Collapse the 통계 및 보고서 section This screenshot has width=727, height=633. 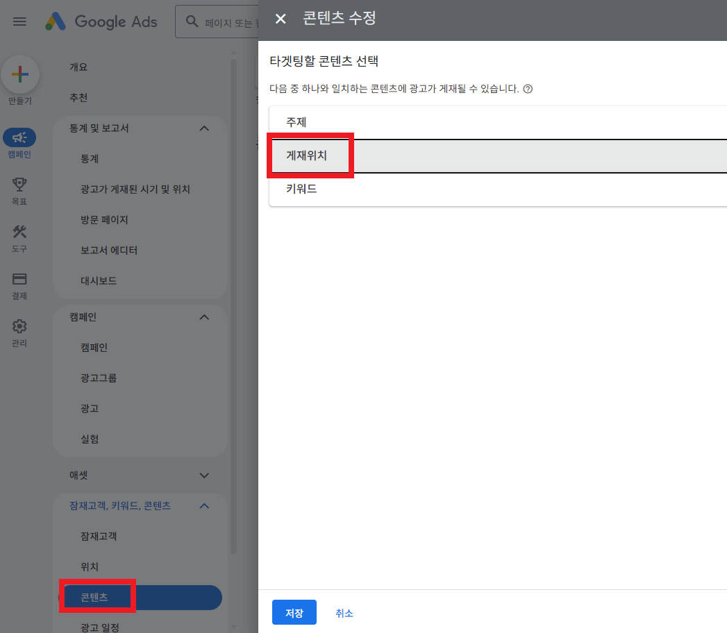[x=203, y=128]
